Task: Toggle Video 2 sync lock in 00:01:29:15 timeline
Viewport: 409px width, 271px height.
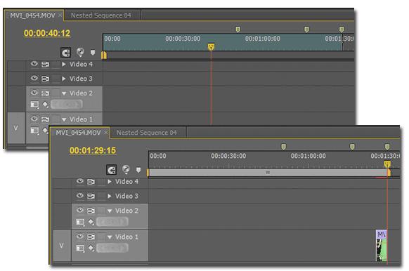Action: tap(91, 211)
